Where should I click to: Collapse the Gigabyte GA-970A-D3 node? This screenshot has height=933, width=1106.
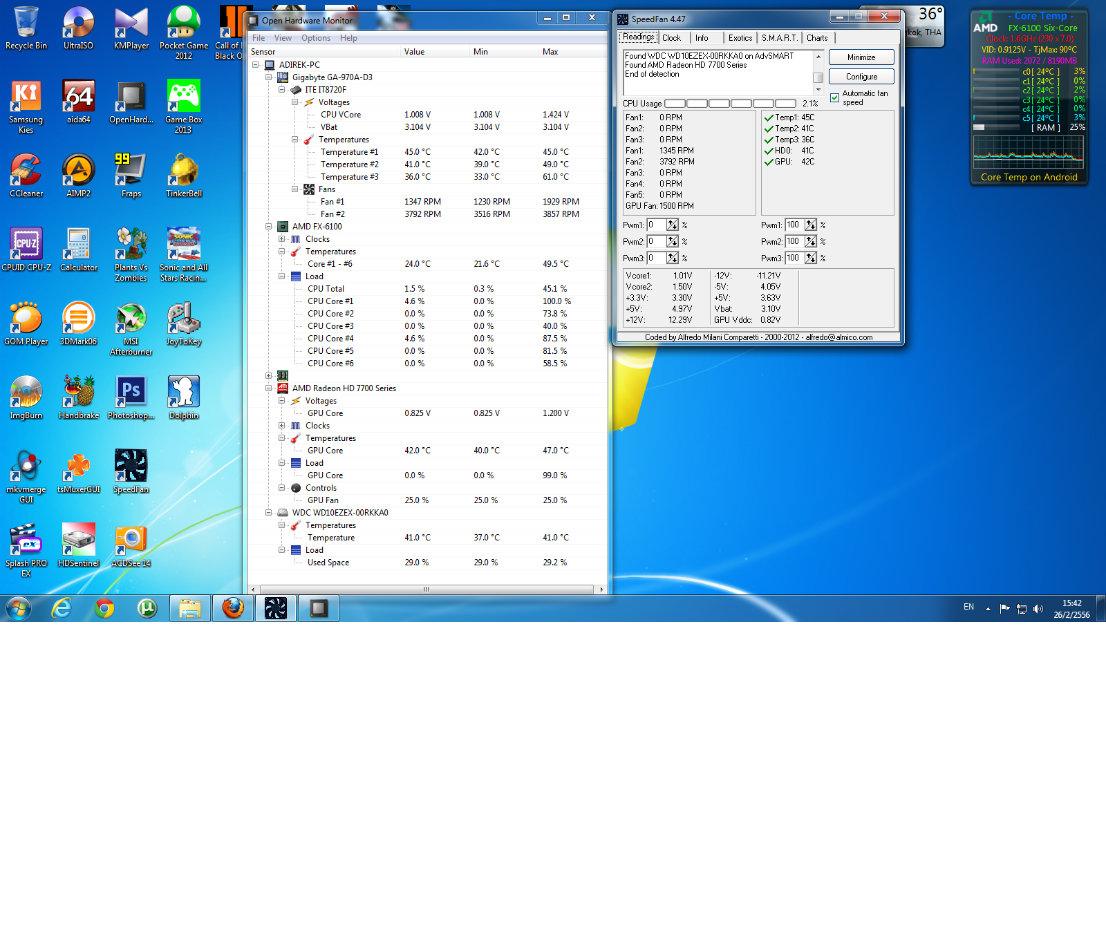[x=268, y=77]
